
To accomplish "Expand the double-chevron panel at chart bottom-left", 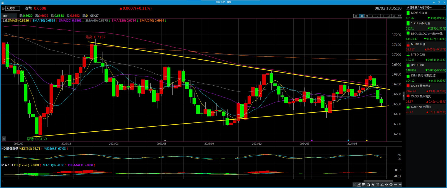I will [4, 139].
